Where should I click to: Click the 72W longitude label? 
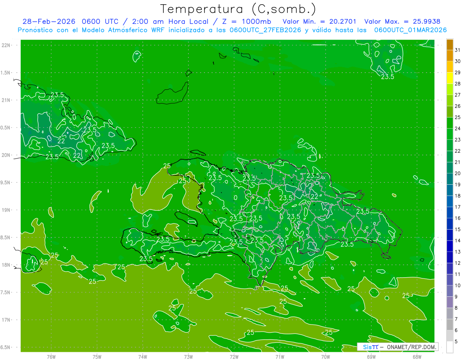(x=234, y=357)
